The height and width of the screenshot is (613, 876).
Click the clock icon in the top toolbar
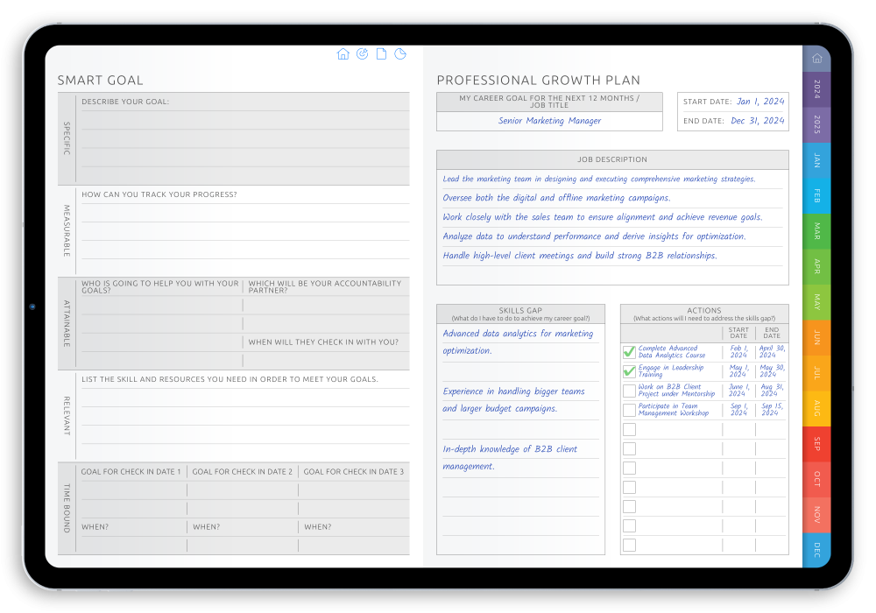click(x=400, y=53)
